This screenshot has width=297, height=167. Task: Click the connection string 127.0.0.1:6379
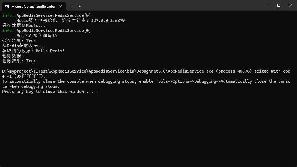(x=108, y=21)
